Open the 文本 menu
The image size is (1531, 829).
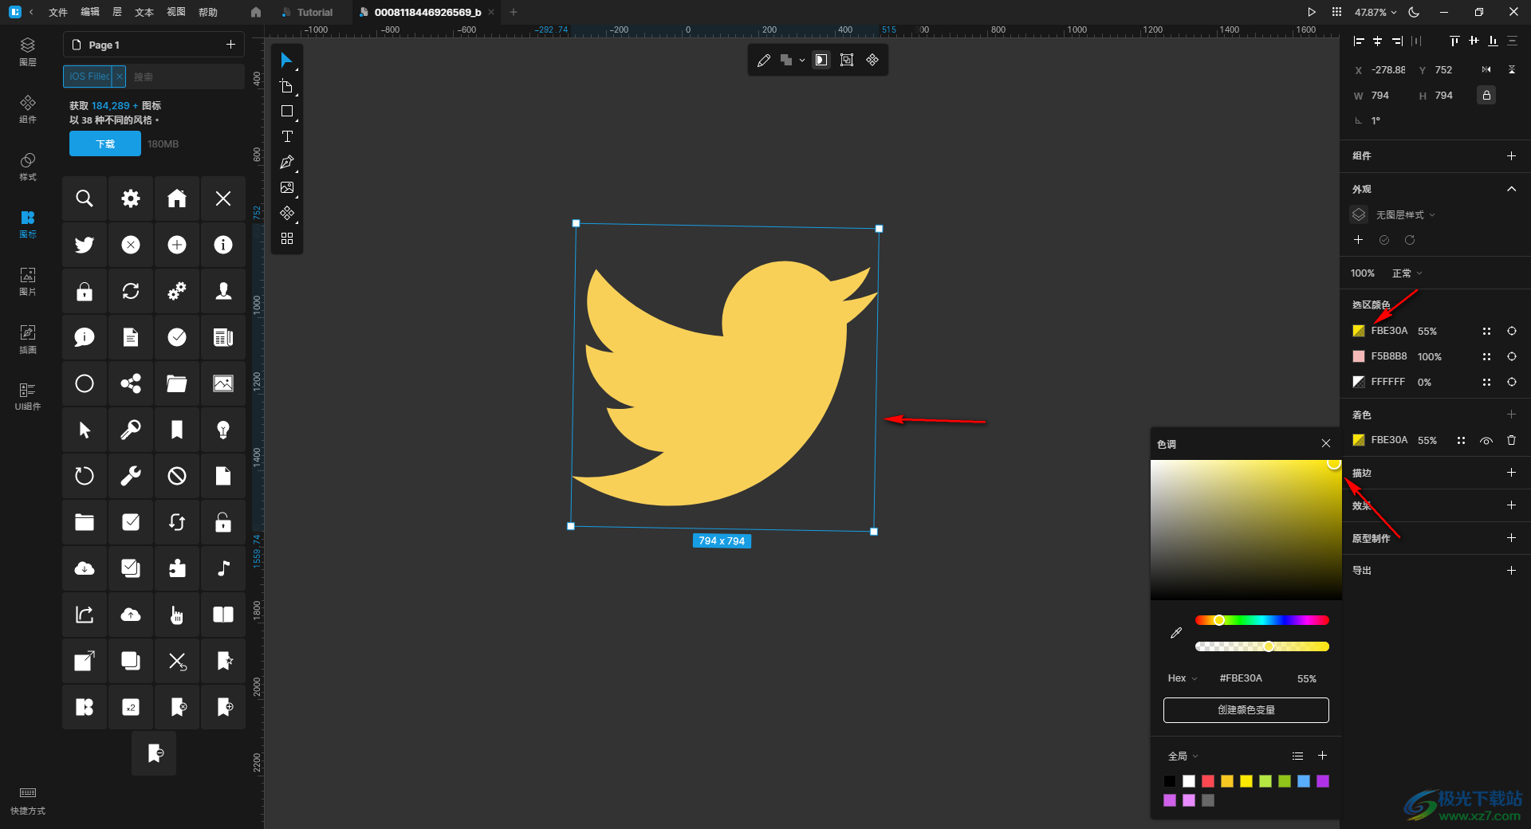144,12
